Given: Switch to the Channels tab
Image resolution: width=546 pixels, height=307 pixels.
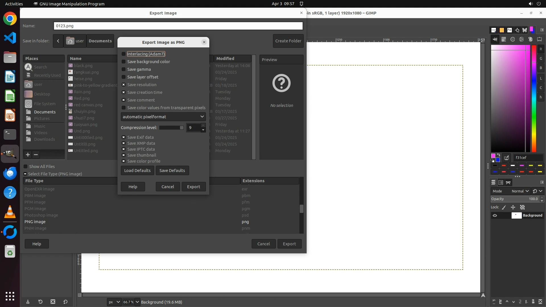Looking at the screenshot, I should [501, 182].
